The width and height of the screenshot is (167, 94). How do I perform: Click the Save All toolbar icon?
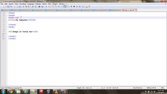pos(11,7)
